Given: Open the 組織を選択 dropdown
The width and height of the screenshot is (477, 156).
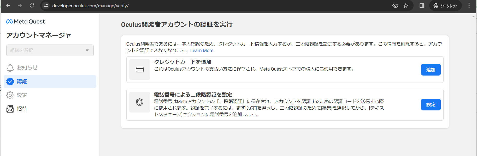Looking at the screenshot, I should [x=50, y=51].
